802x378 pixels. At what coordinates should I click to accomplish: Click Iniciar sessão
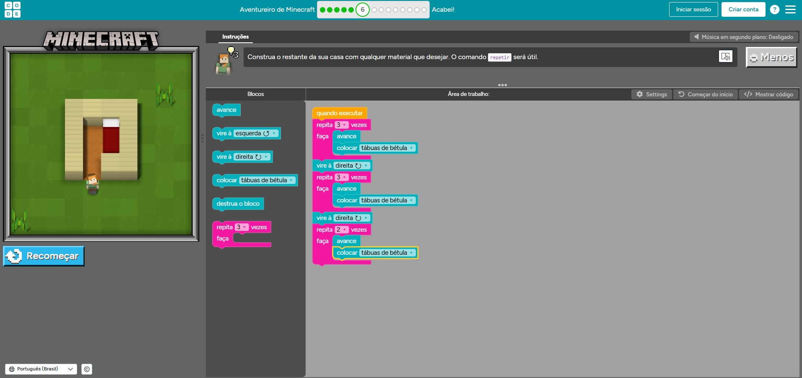[693, 10]
